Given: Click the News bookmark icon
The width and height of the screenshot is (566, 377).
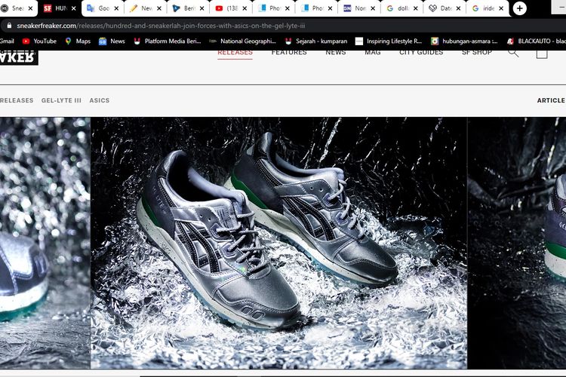Looking at the screenshot, I should [x=103, y=41].
